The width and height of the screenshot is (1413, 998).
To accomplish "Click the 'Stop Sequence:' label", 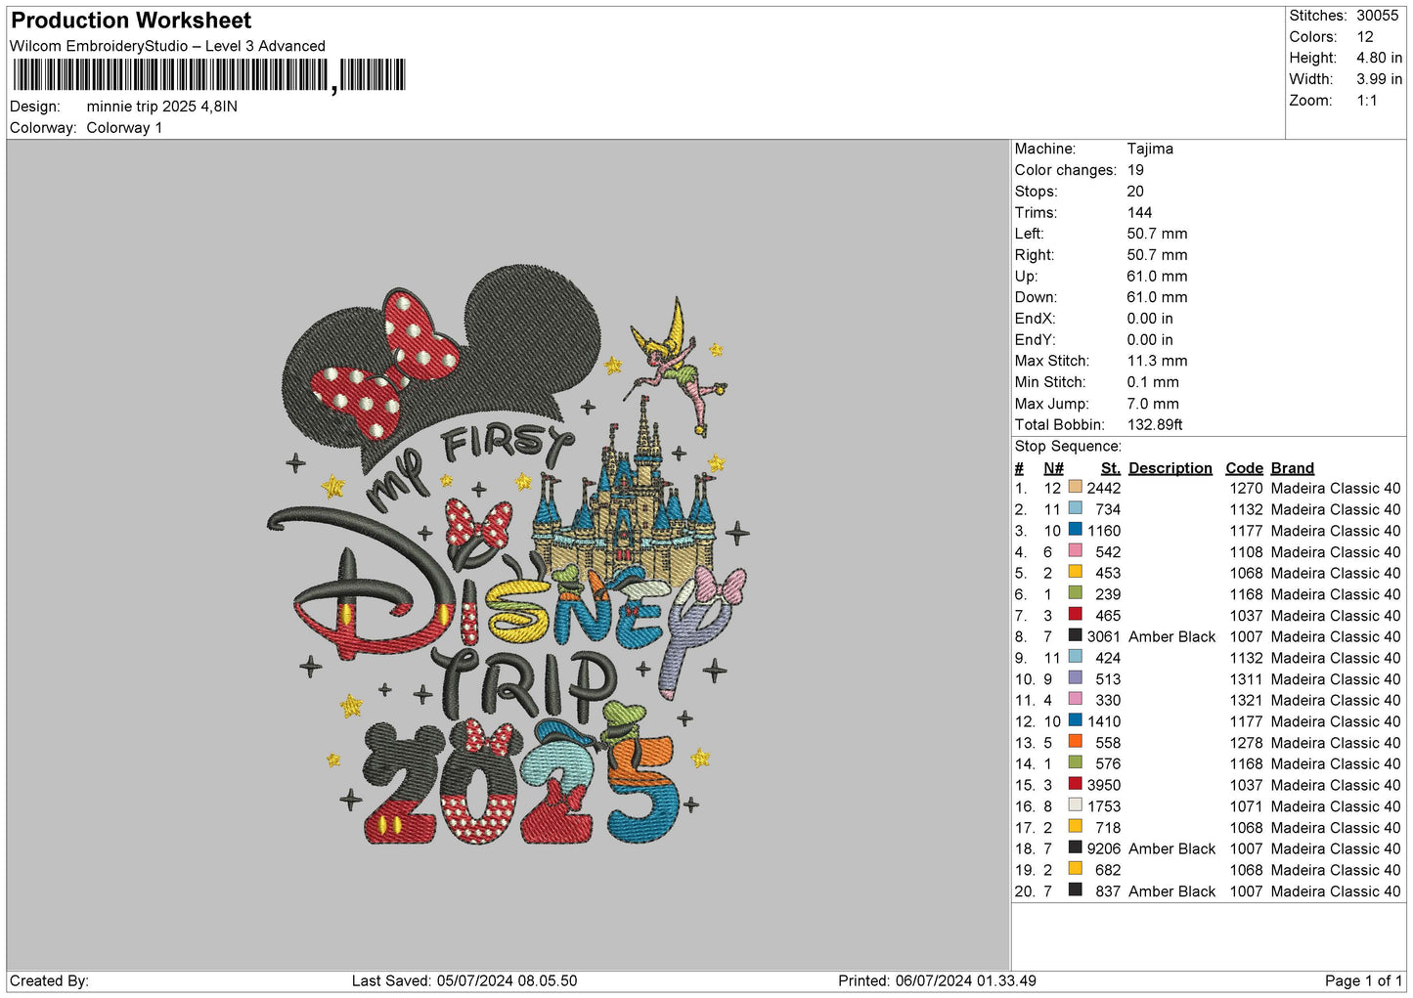I will pos(1068,446).
